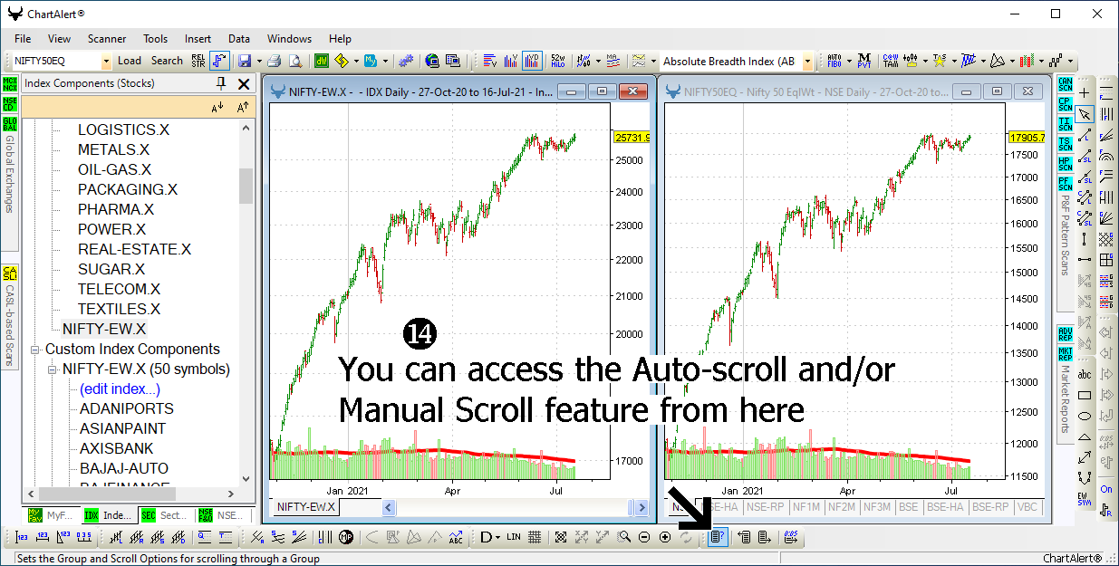Screen dimensions: 1119x566
Task: Click the (edit index...) link
Action: pyautogui.click(x=120, y=389)
